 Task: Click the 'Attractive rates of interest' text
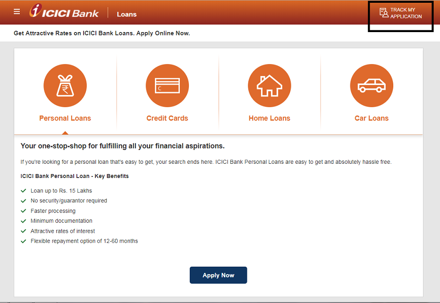pos(63,231)
